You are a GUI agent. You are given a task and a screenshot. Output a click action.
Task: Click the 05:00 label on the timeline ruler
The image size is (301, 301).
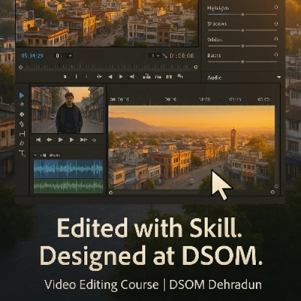point(264,99)
